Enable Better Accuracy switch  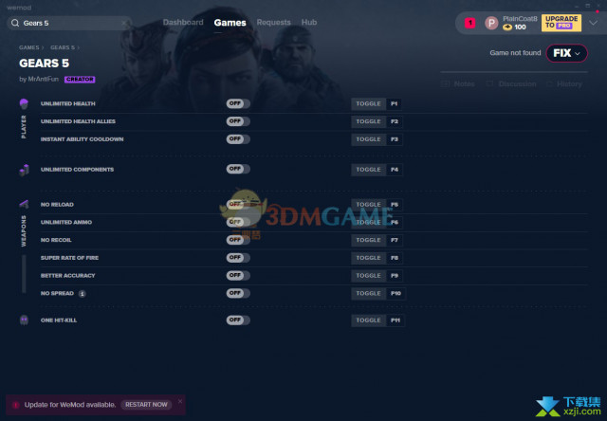click(238, 276)
